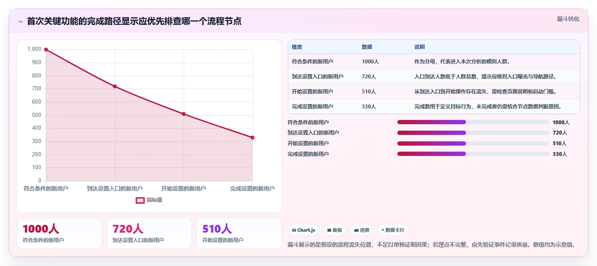597x266 pixels.
Task: Toggle the 指标值 legend swatch
Action: (x=140, y=200)
